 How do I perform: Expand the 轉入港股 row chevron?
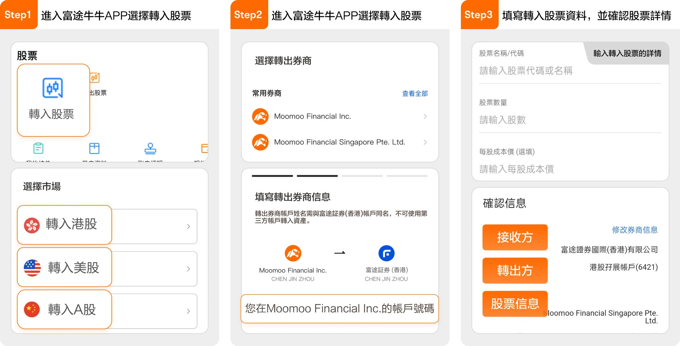(188, 226)
